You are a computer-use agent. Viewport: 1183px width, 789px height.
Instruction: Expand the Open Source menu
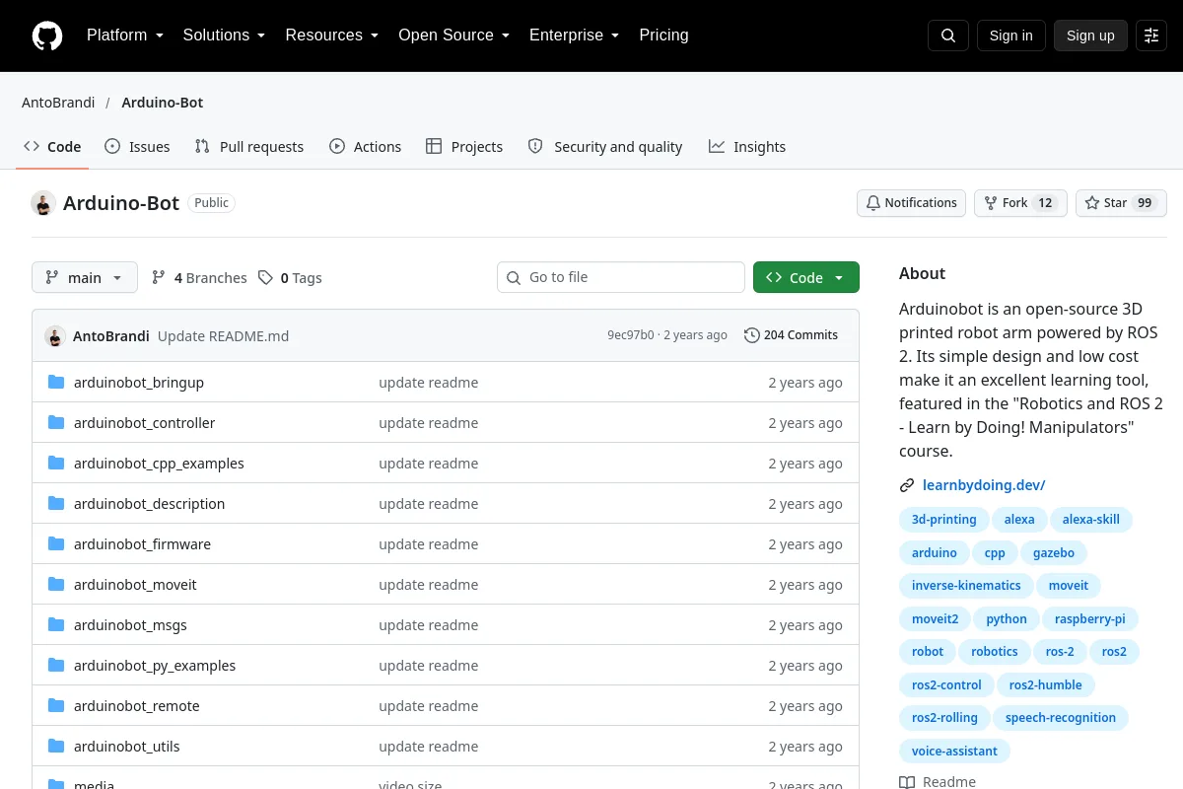pos(454,36)
